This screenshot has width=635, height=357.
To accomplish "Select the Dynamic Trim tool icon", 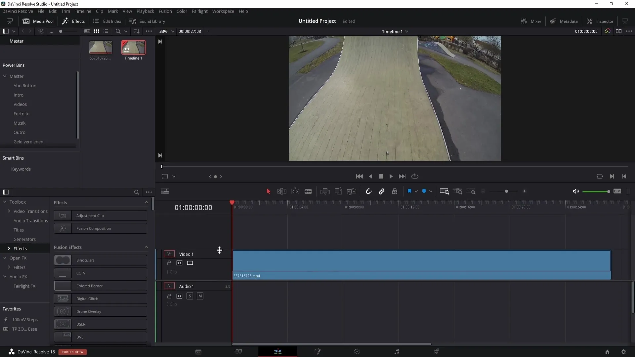I will pyautogui.click(x=295, y=191).
